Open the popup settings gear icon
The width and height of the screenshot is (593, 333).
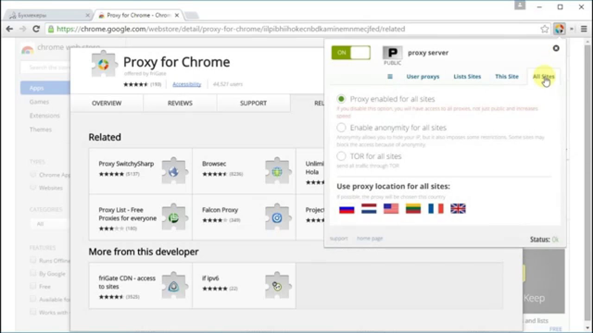point(556,48)
